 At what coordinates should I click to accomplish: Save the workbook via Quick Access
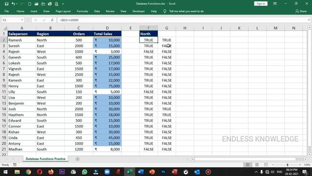[x=6, y=4]
